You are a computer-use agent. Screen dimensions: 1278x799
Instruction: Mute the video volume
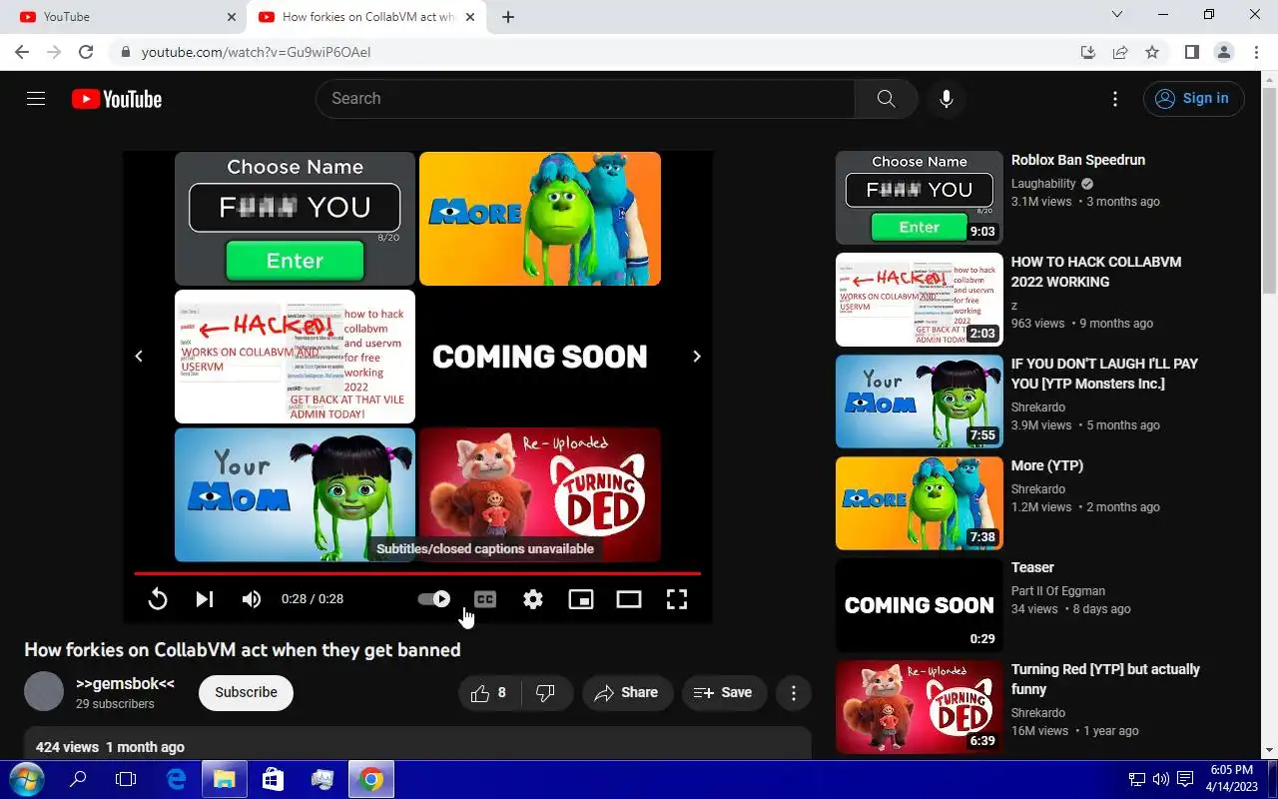point(252,599)
